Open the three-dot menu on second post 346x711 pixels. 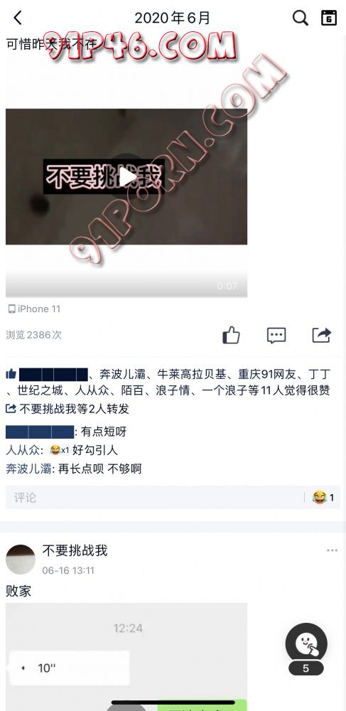click(332, 550)
